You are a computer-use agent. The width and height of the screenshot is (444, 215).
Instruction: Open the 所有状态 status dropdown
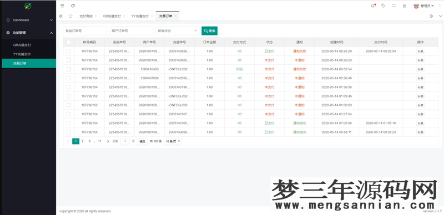click(x=177, y=31)
